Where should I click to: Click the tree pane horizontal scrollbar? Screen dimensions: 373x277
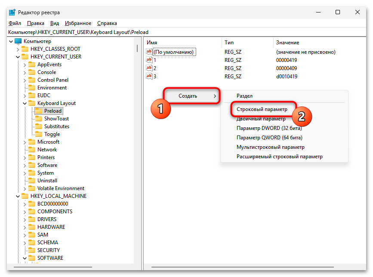pyautogui.click(x=53, y=267)
